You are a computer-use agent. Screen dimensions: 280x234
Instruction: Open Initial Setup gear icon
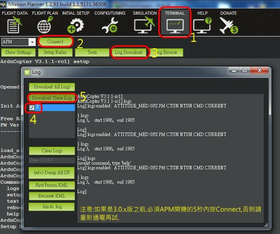(x=76, y=25)
